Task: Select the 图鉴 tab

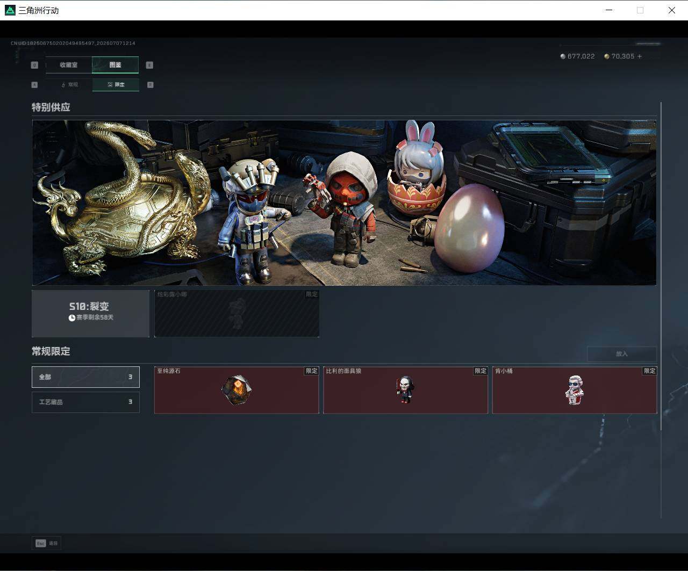Action: tap(115, 65)
